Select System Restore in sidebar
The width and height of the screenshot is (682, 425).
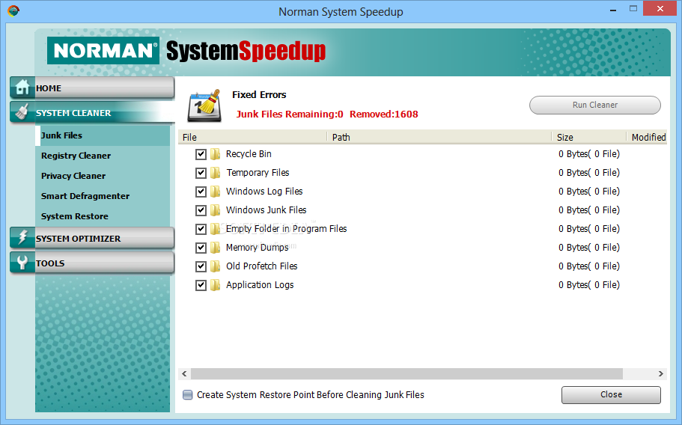point(74,216)
